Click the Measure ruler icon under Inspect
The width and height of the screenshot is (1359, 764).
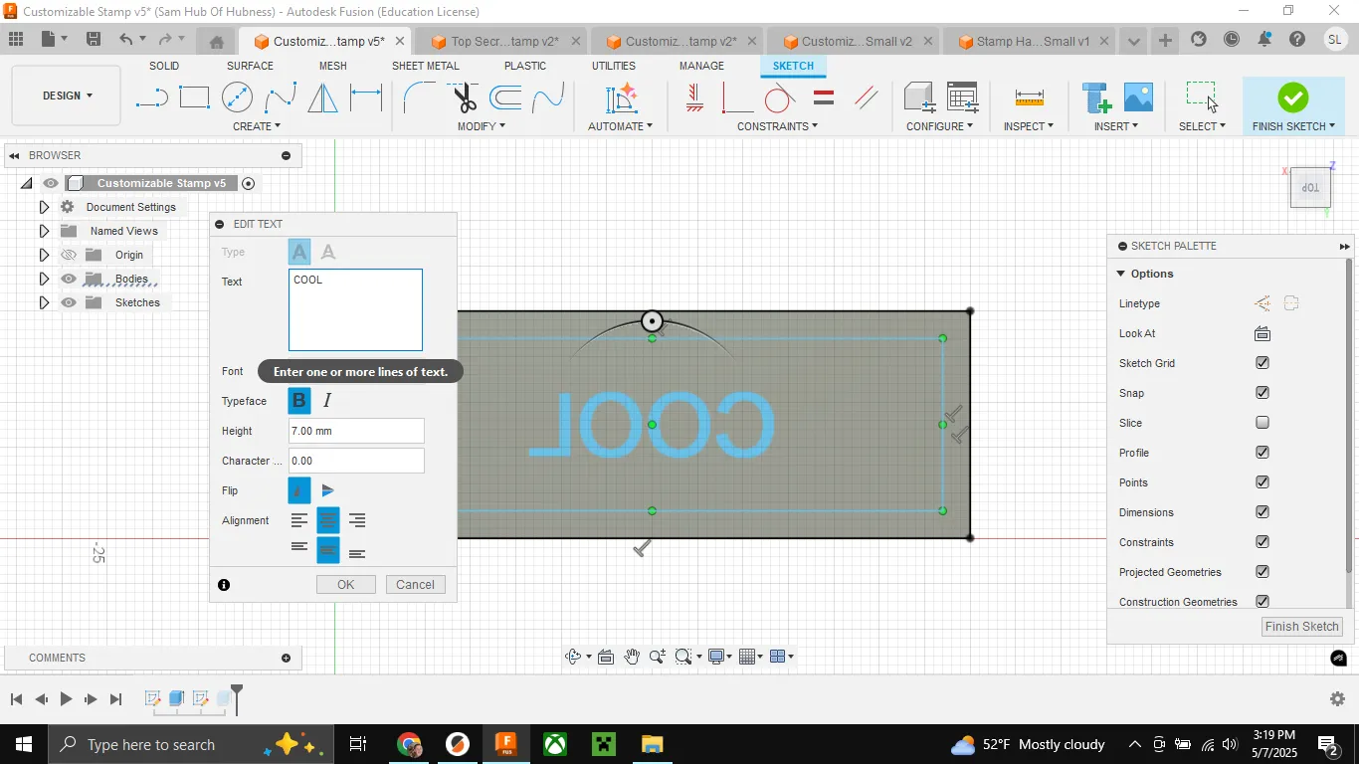[x=1029, y=97]
